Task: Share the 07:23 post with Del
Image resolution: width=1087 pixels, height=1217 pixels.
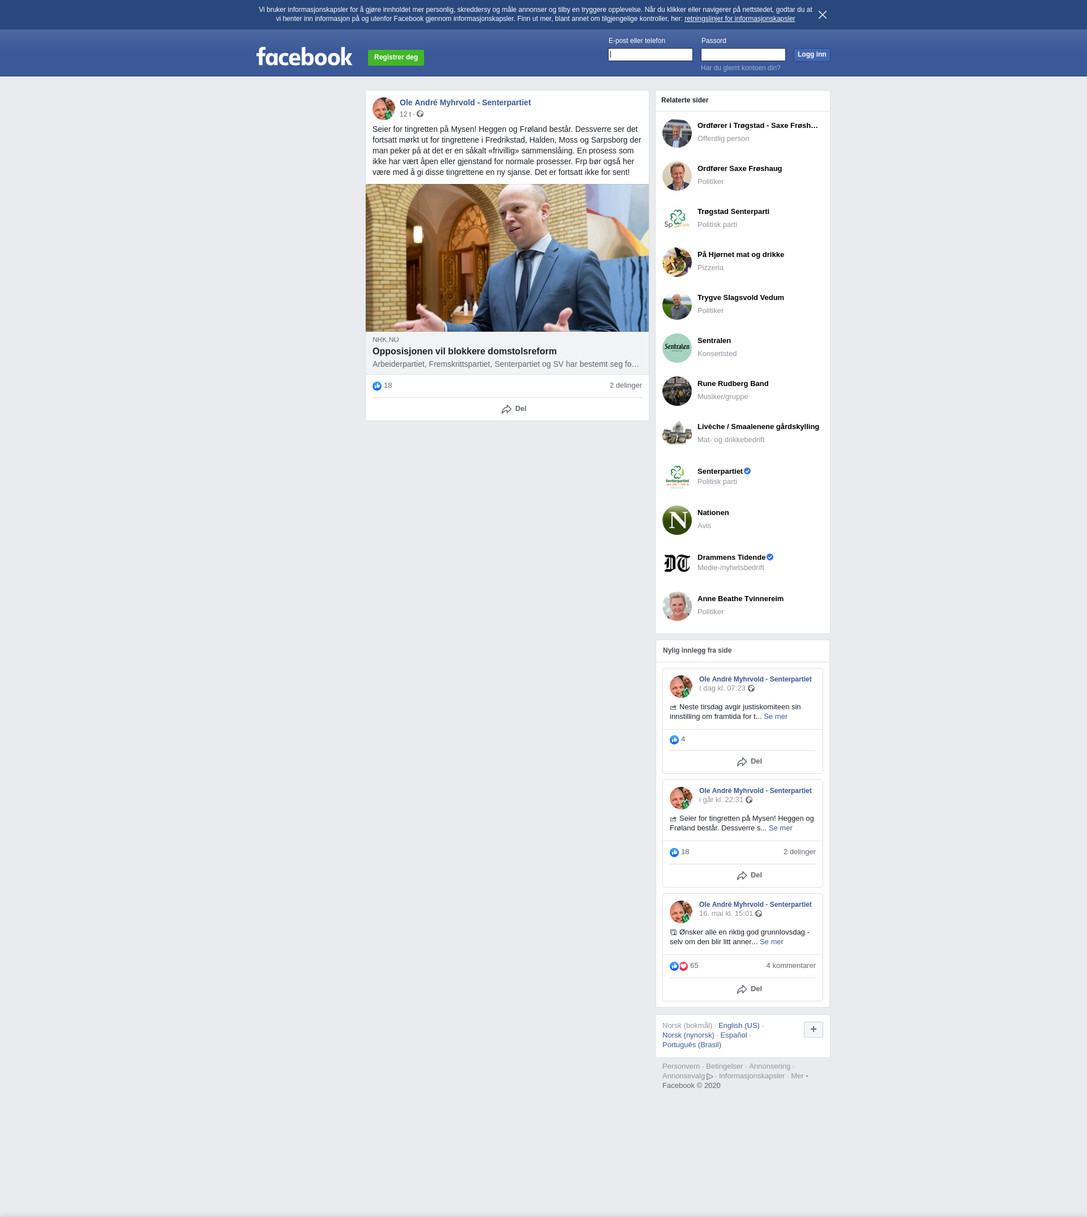Action: tap(749, 762)
